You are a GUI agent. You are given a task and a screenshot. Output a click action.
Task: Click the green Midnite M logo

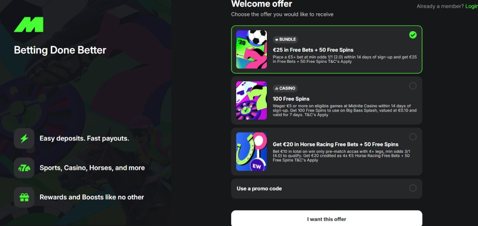point(29,25)
